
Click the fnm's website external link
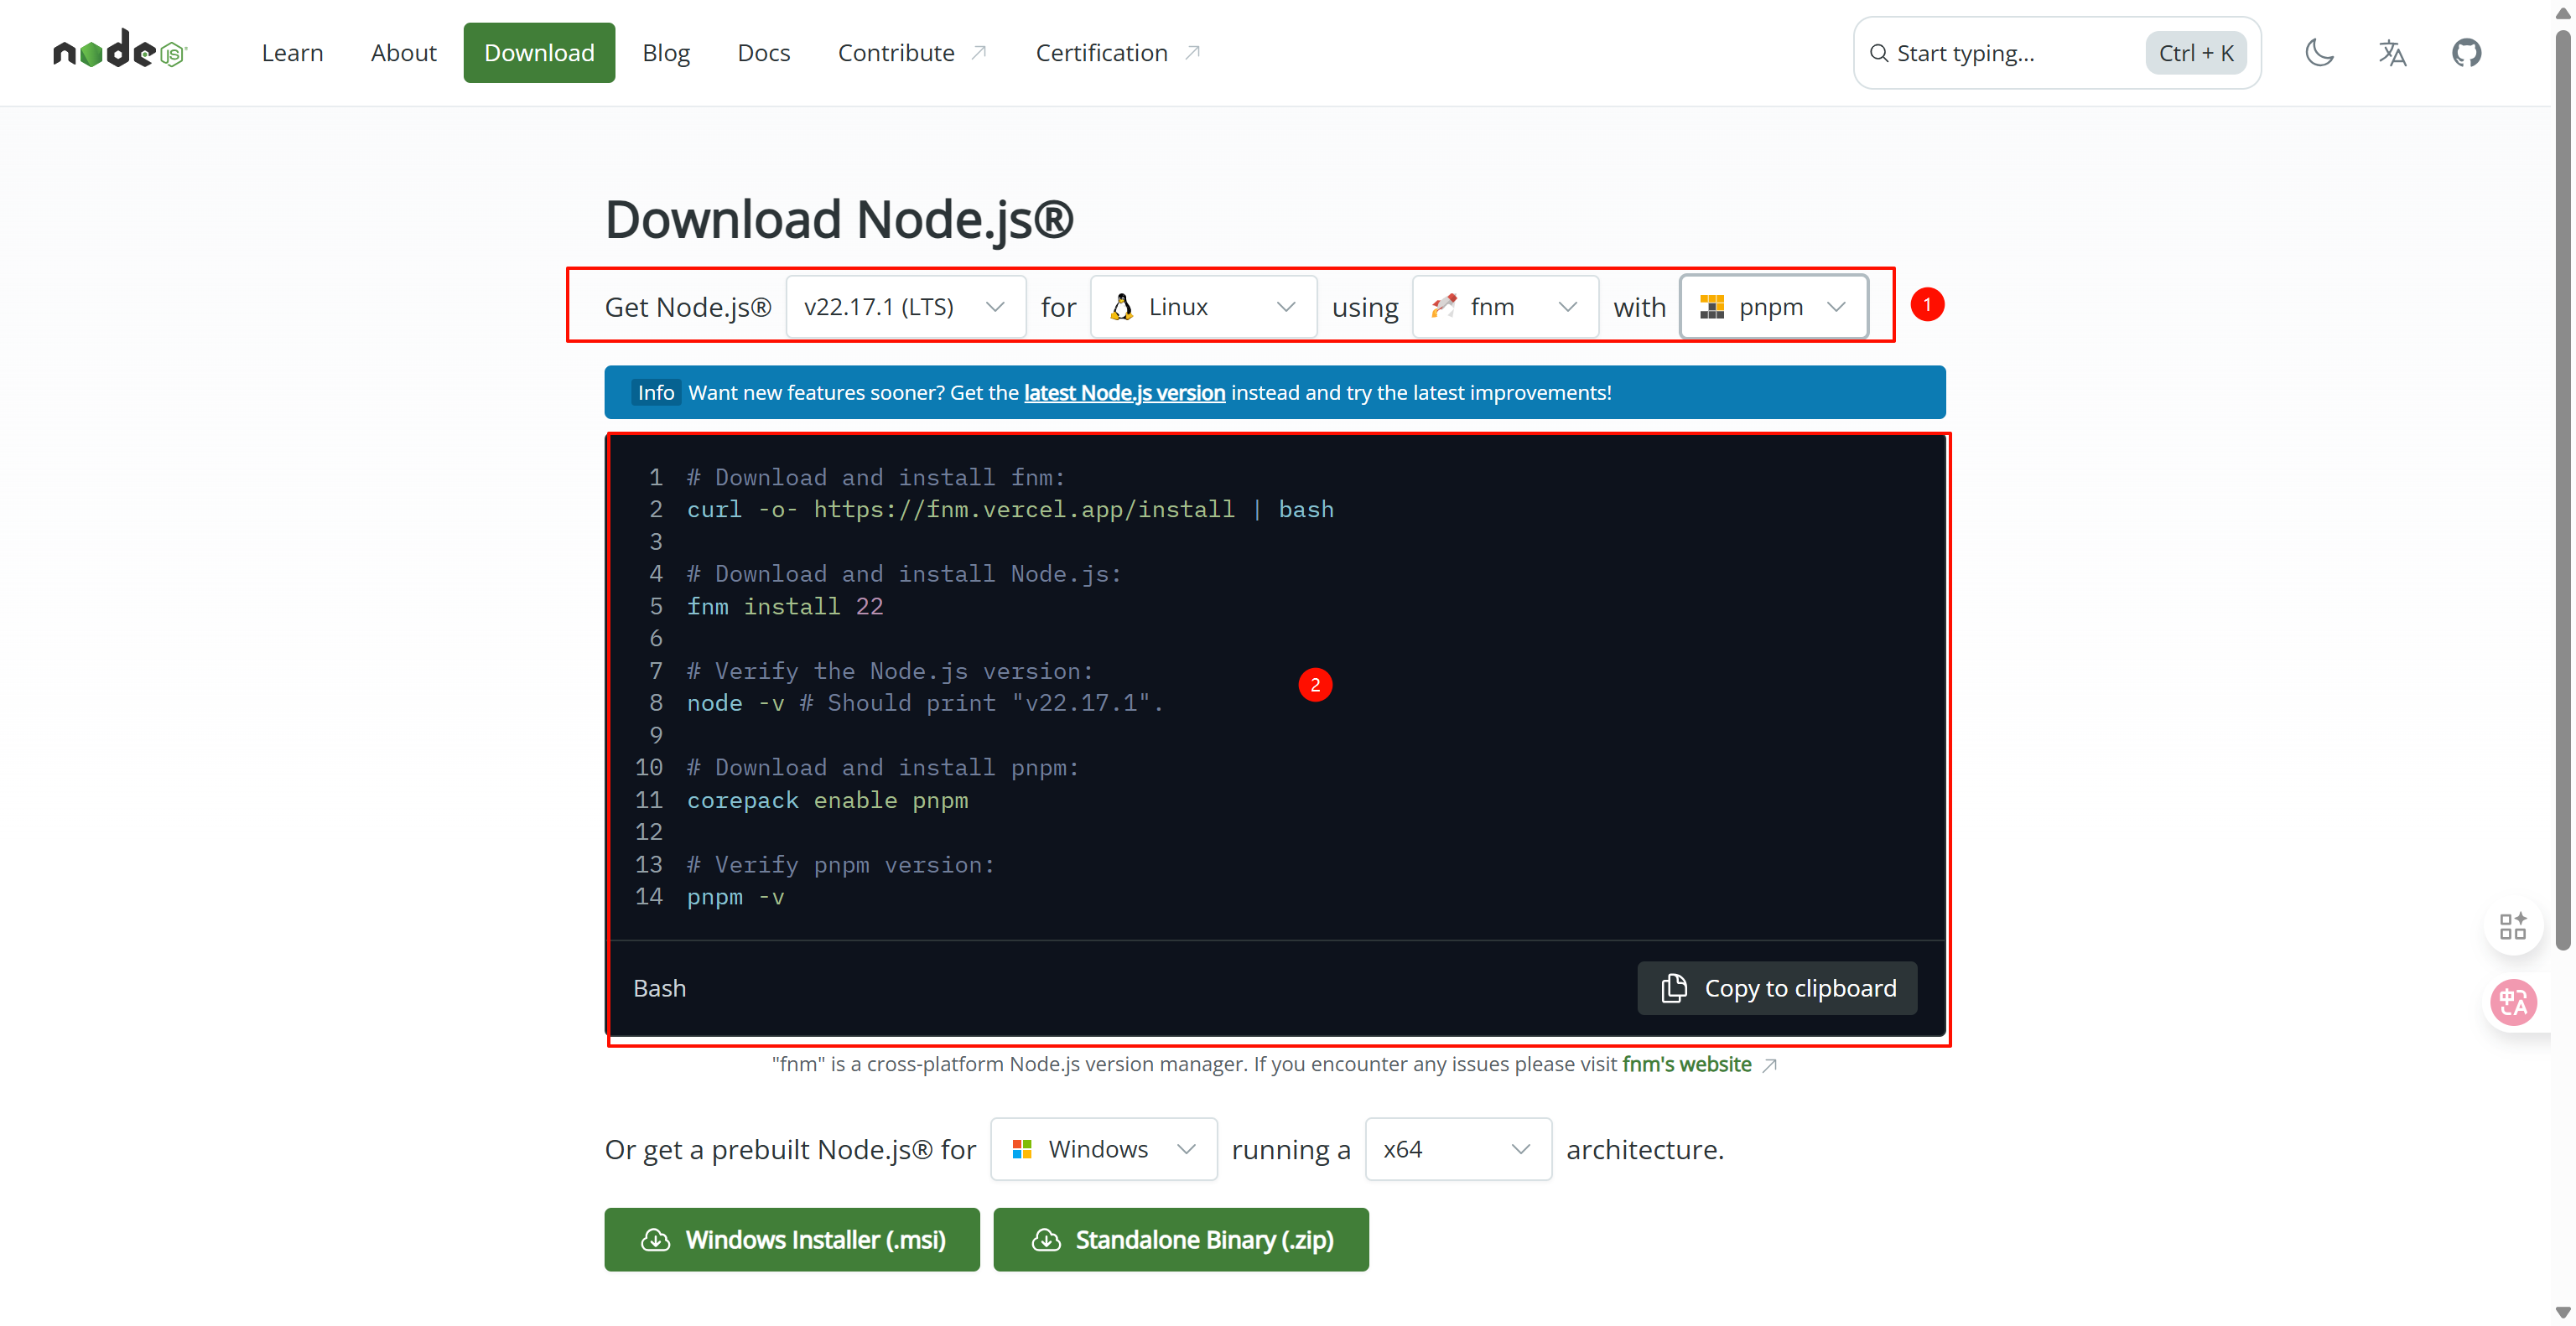point(1686,1064)
